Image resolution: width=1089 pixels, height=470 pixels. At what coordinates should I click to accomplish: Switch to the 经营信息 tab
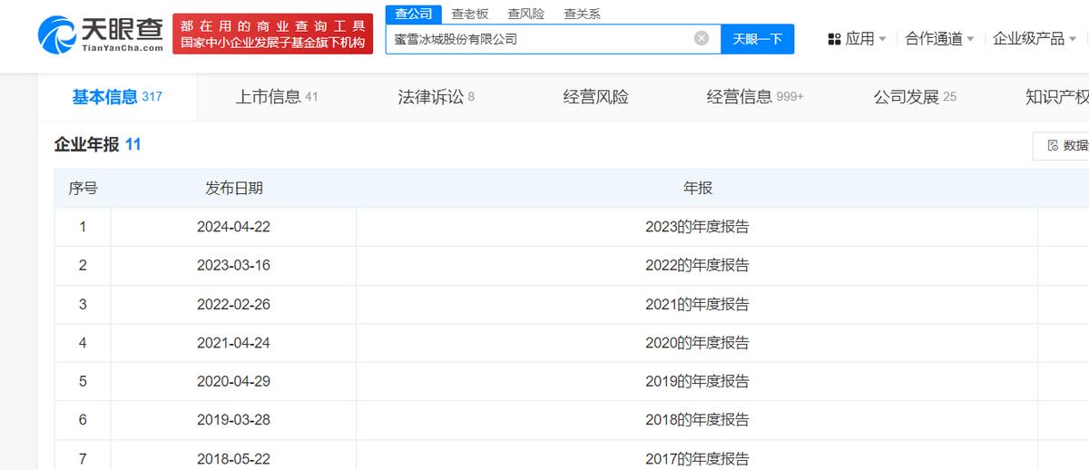pyautogui.click(x=754, y=97)
